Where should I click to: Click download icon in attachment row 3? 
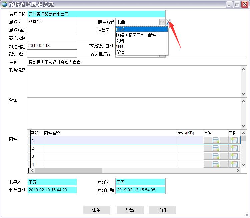point(234,156)
